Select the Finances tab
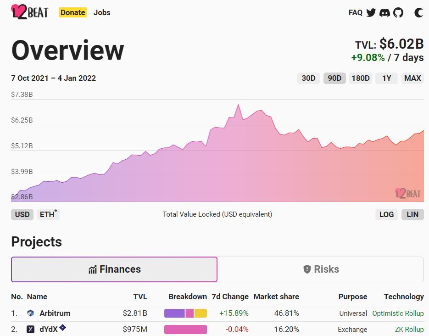The image size is (429, 336). (x=114, y=269)
